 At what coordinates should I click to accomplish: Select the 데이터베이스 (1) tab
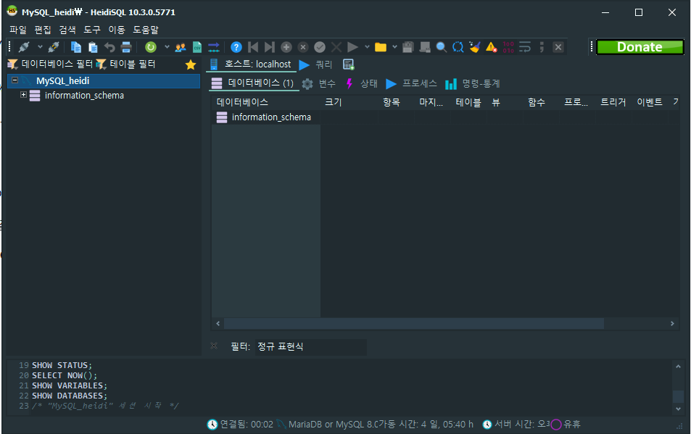point(253,83)
